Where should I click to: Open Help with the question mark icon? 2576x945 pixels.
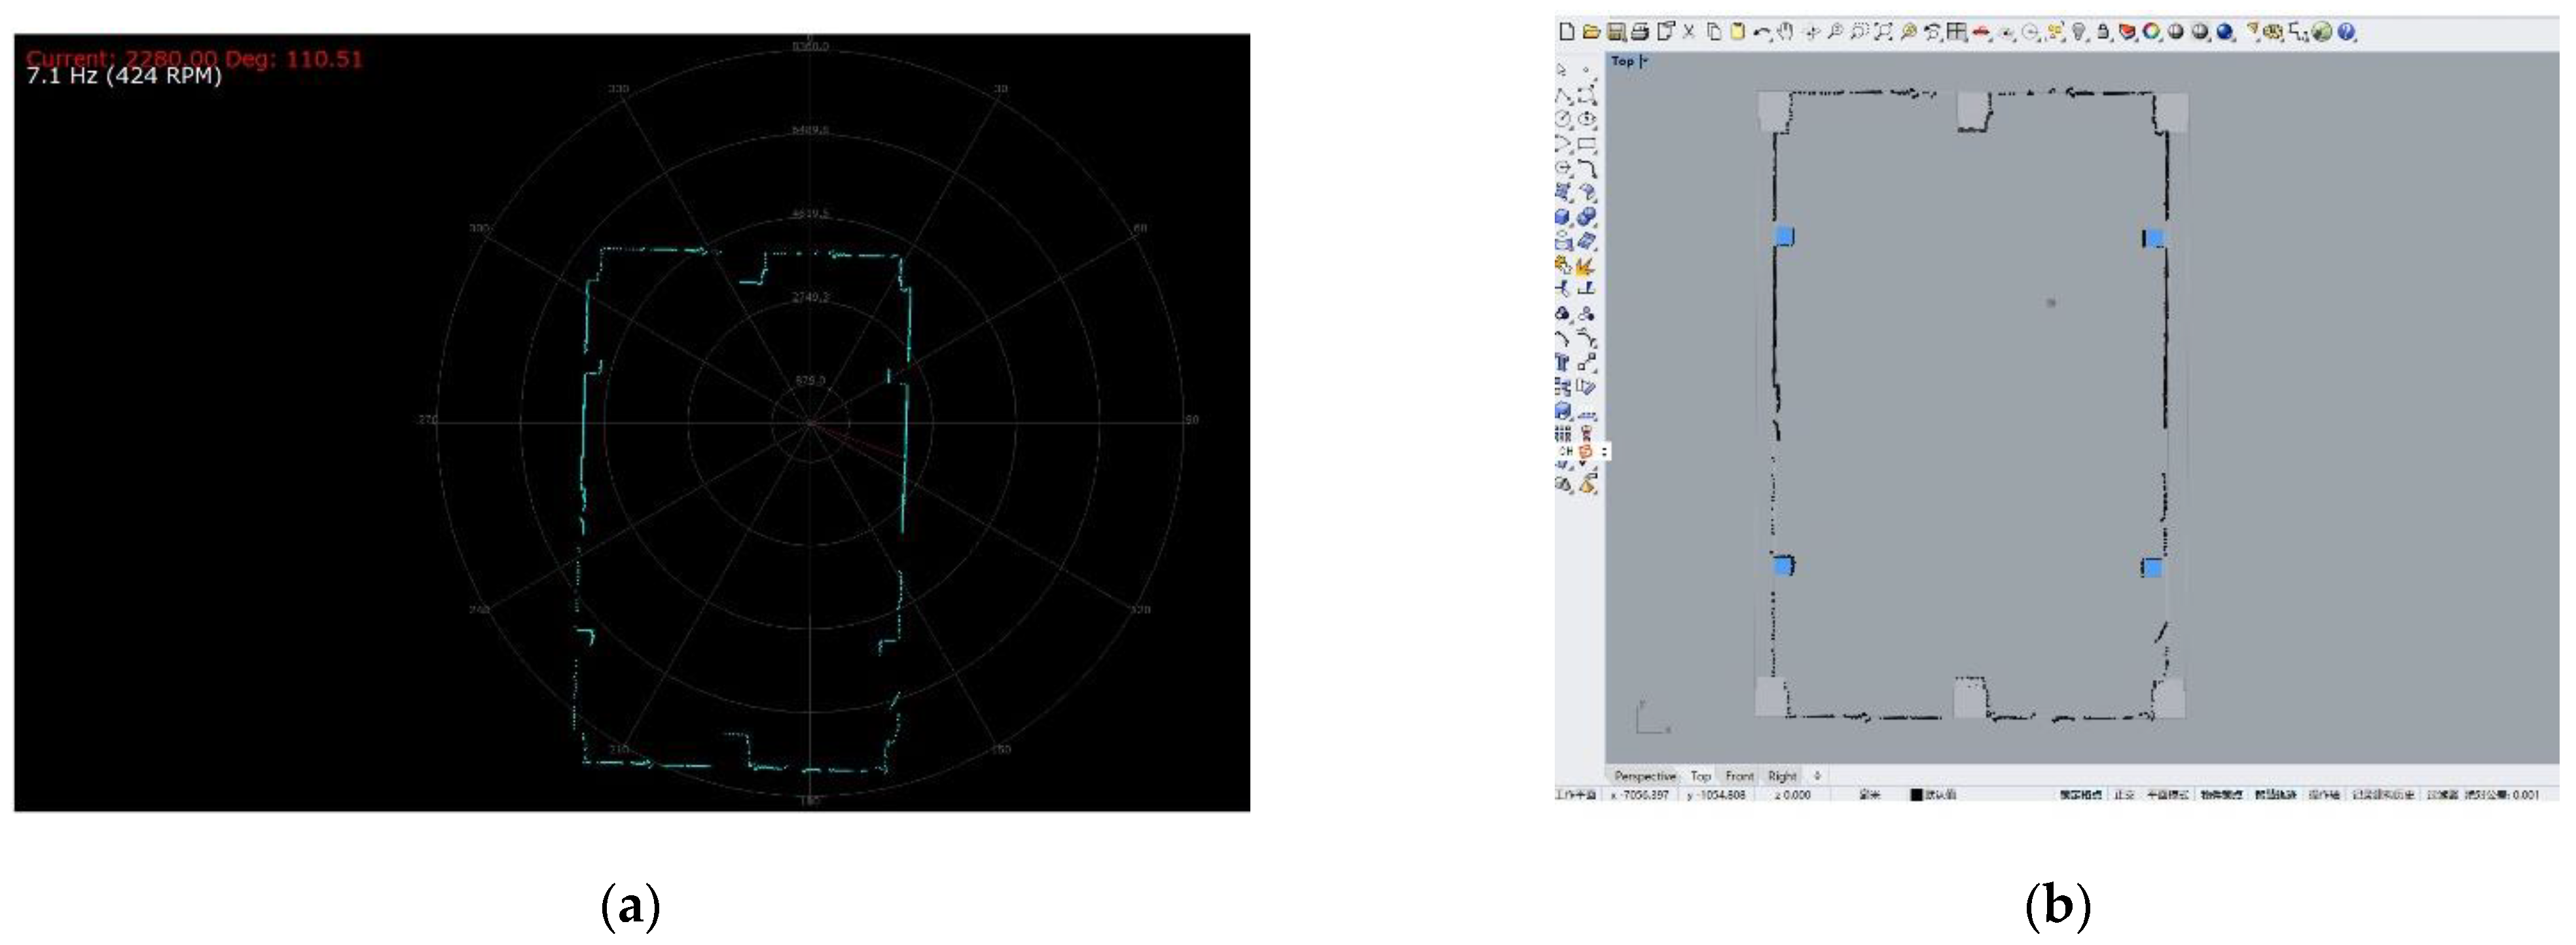tap(2346, 32)
